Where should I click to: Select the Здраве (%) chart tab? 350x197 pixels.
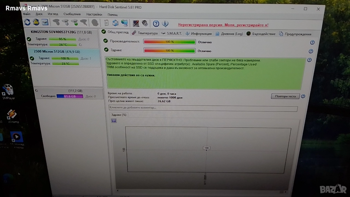click(119, 115)
